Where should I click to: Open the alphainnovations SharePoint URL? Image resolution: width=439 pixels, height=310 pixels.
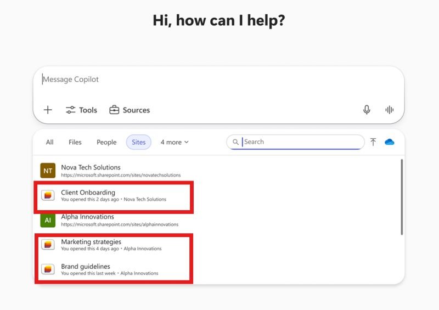pos(120,224)
